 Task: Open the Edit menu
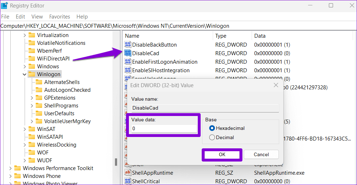coord(20,17)
